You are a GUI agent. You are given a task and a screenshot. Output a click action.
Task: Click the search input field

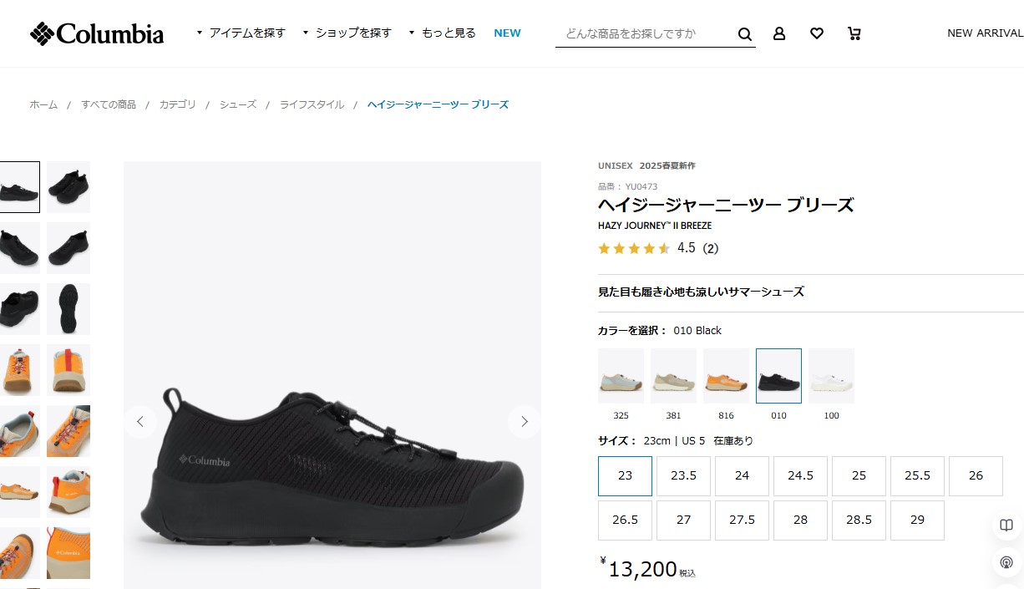coord(646,33)
